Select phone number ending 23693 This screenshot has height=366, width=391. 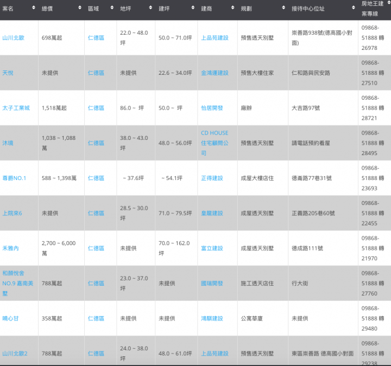373,178
